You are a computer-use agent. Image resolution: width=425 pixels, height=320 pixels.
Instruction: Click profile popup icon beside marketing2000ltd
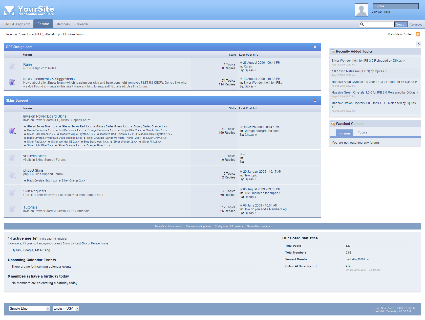click(368, 260)
